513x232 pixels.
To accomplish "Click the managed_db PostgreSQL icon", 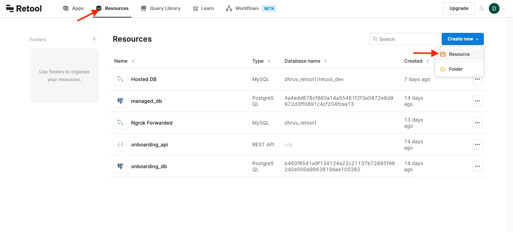I will click(120, 101).
